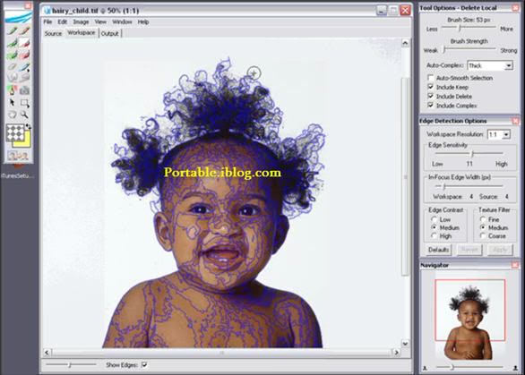525x375 pixels.
Task: Select the rectangle marquee selection tool
Action: coord(24,102)
